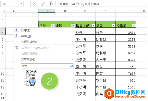Click the confirm checkmark in formula bar
This screenshot has width=148, height=101.
click(43, 4)
